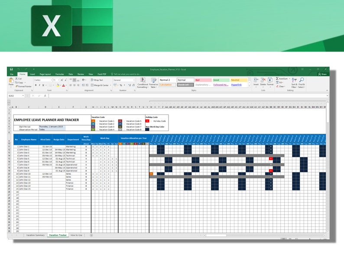Image resolution: width=344 pixels, height=258 pixels.
Task: Switch to the Review ribbon tab
Action: click(81, 74)
